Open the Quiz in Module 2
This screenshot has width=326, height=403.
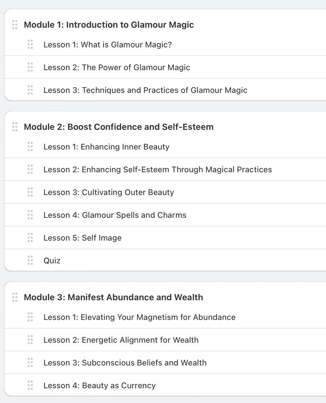coord(52,260)
